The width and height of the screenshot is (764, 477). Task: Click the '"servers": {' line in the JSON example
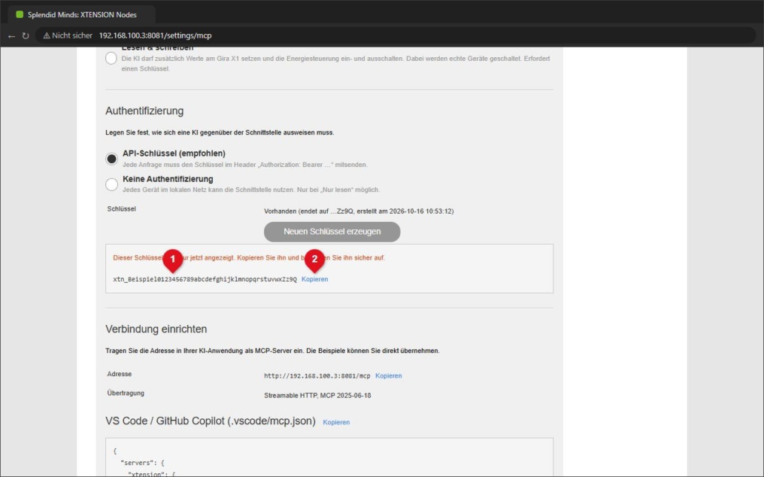pos(142,463)
